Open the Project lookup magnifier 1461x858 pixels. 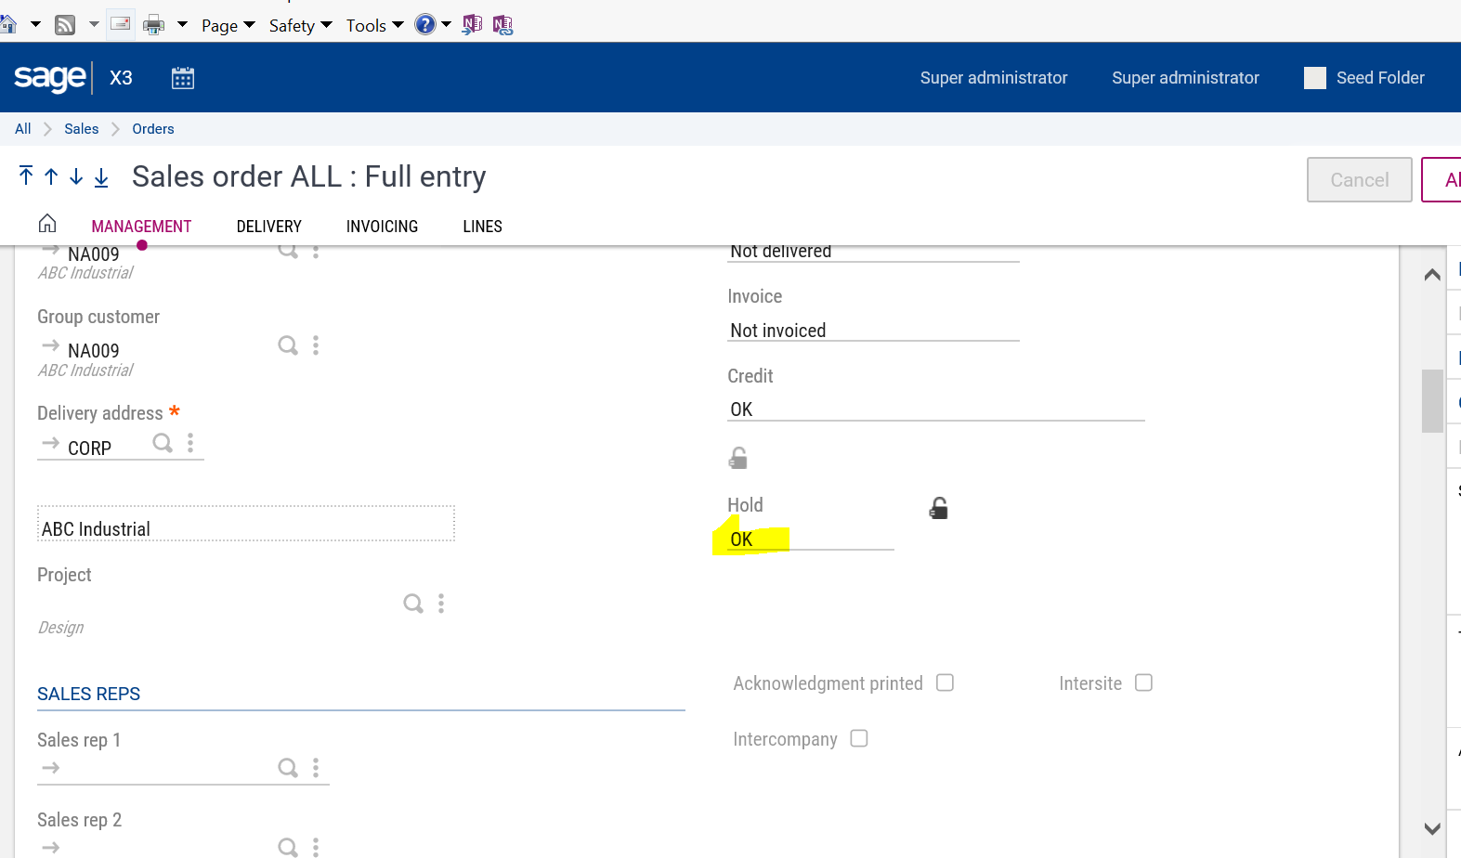[x=413, y=604]
